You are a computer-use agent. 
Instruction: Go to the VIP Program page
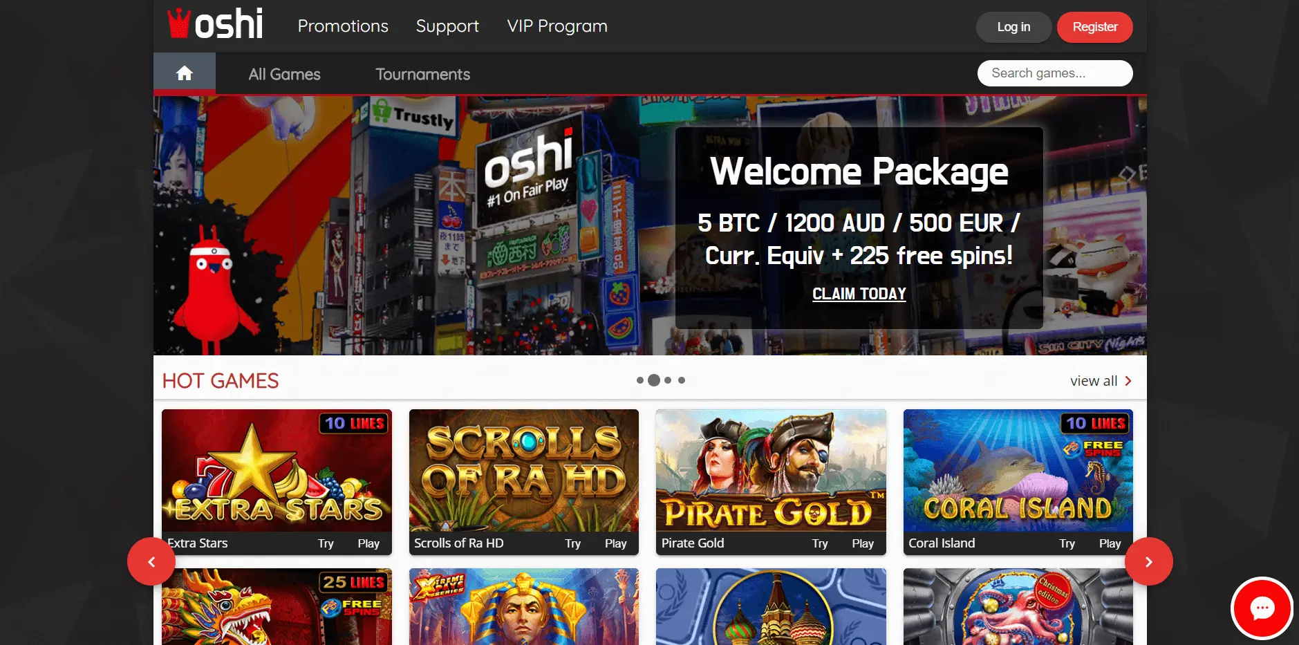[x=557, y=26]
